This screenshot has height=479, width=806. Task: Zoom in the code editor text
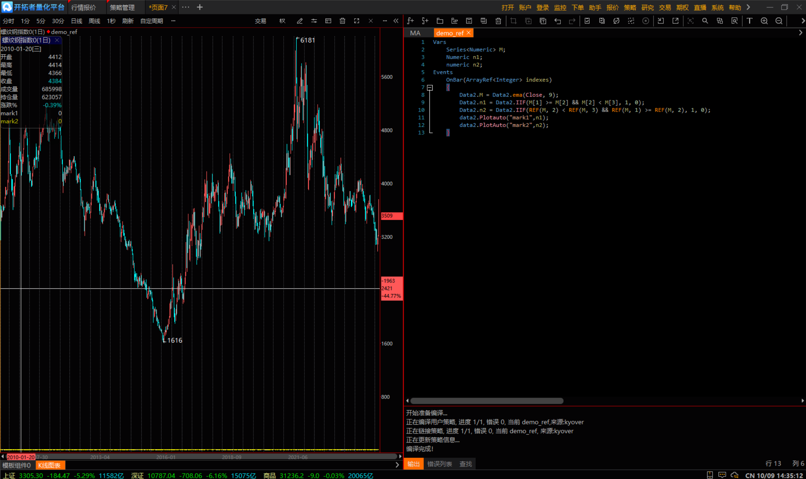[764, 21]
